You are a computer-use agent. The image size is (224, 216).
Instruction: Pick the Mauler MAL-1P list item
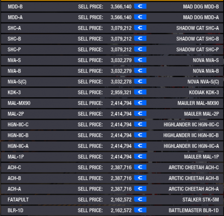pos(112,157)
